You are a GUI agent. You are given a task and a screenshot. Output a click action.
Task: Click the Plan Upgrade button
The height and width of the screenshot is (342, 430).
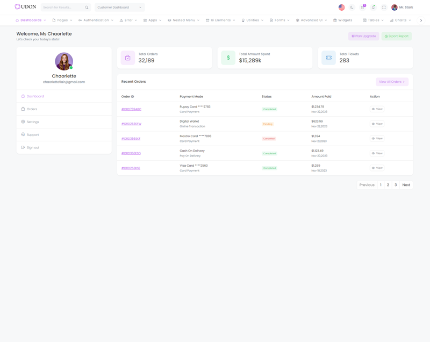364,36
